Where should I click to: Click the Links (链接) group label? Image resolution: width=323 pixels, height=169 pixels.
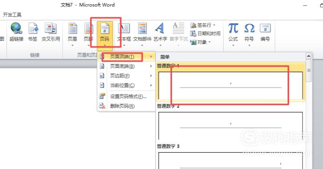[x=35, y=55]
